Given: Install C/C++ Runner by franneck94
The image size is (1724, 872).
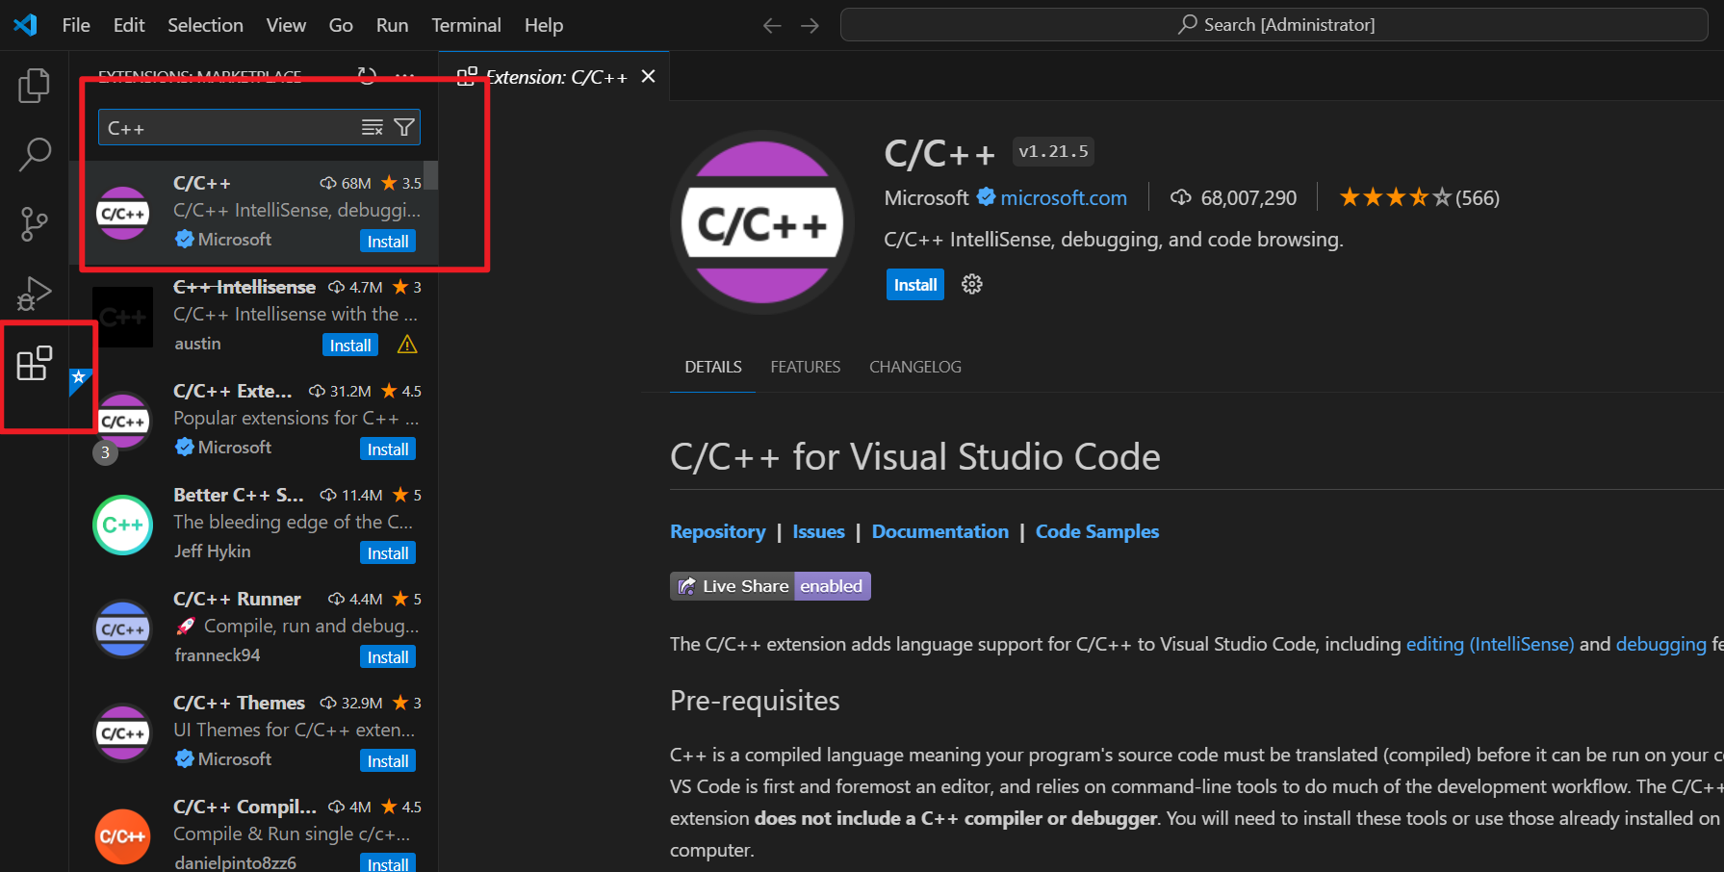Looking at the screenshot, I should (x=388, y=656).
